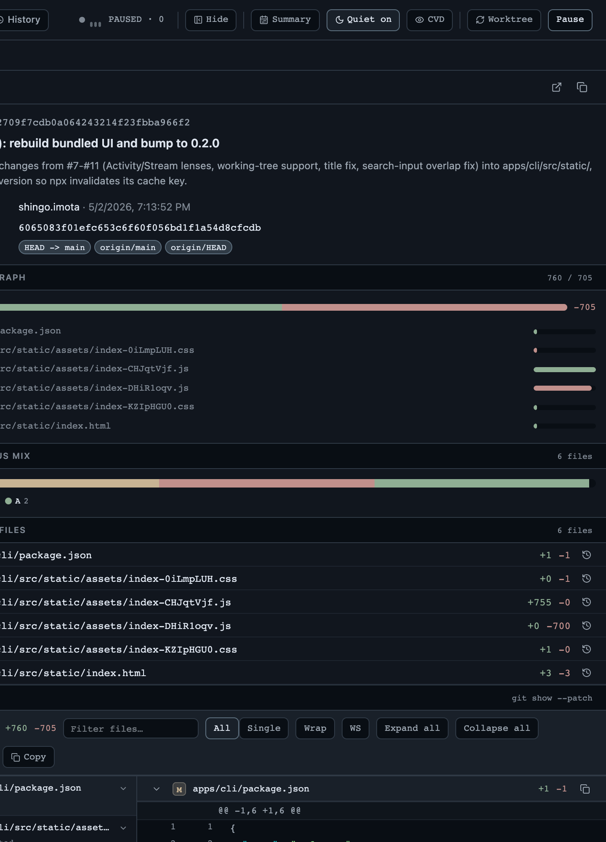The width and height of the screenshot is (606, 842).
Task: Click the index-CHJqtVjf.js green change bar
Action: tap(565, 370)
